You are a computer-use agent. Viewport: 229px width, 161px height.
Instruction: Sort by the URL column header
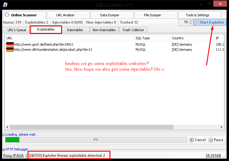[x=69, y=38]
